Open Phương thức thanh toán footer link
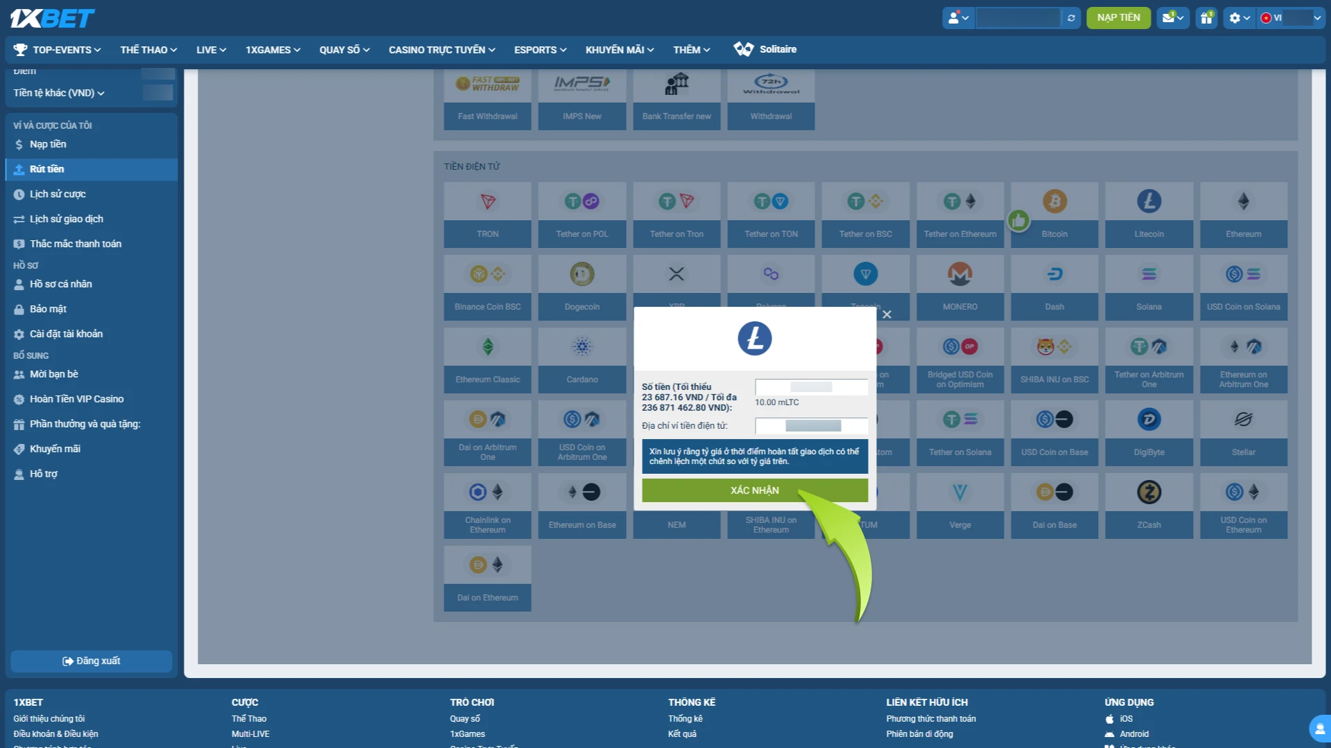 (930, 719)
